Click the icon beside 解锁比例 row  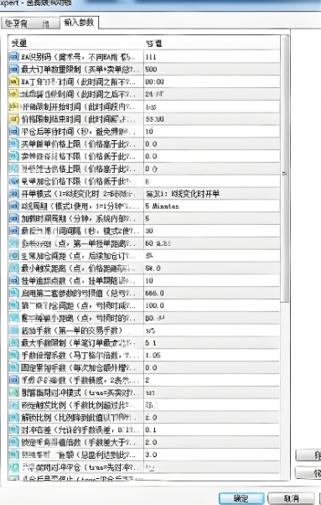(14, 418)
